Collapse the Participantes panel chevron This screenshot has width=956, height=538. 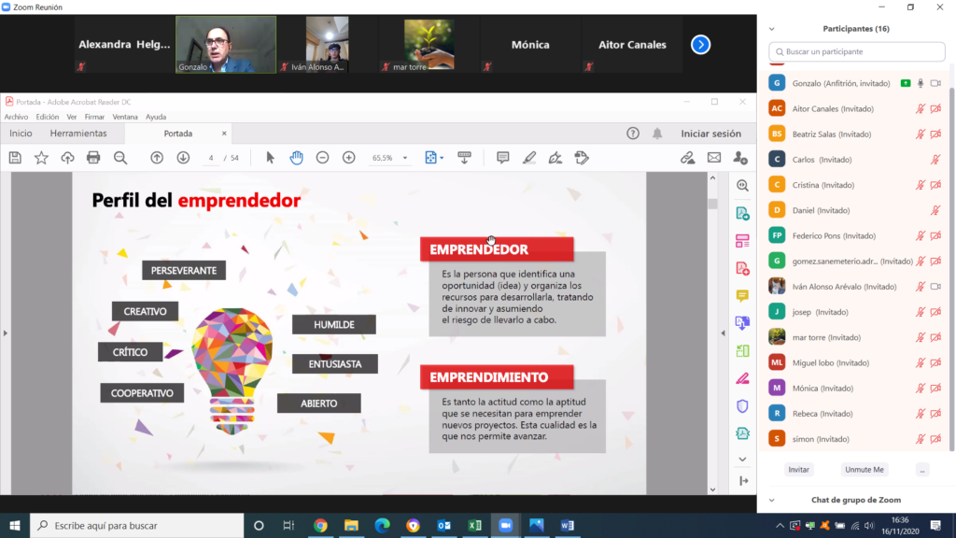[x=772, y=29]
